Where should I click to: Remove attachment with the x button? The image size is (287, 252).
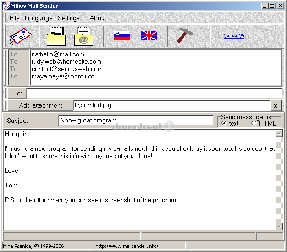(x=276, y=105)
